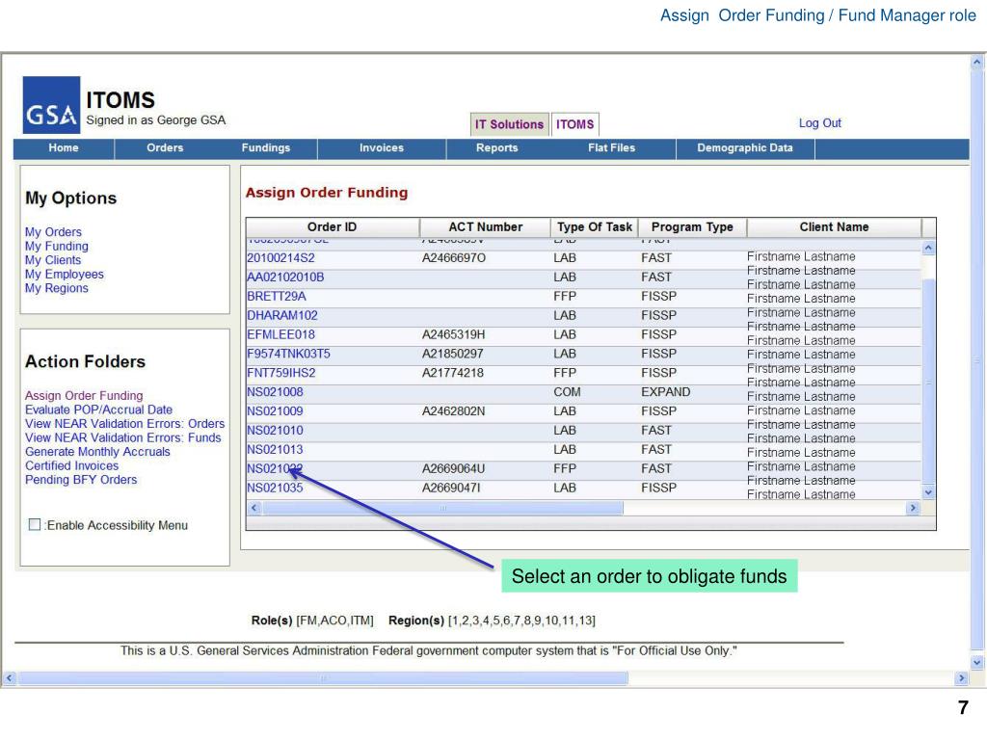Select order NS021035

[275, 488]
